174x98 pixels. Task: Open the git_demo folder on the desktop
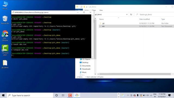5,64
